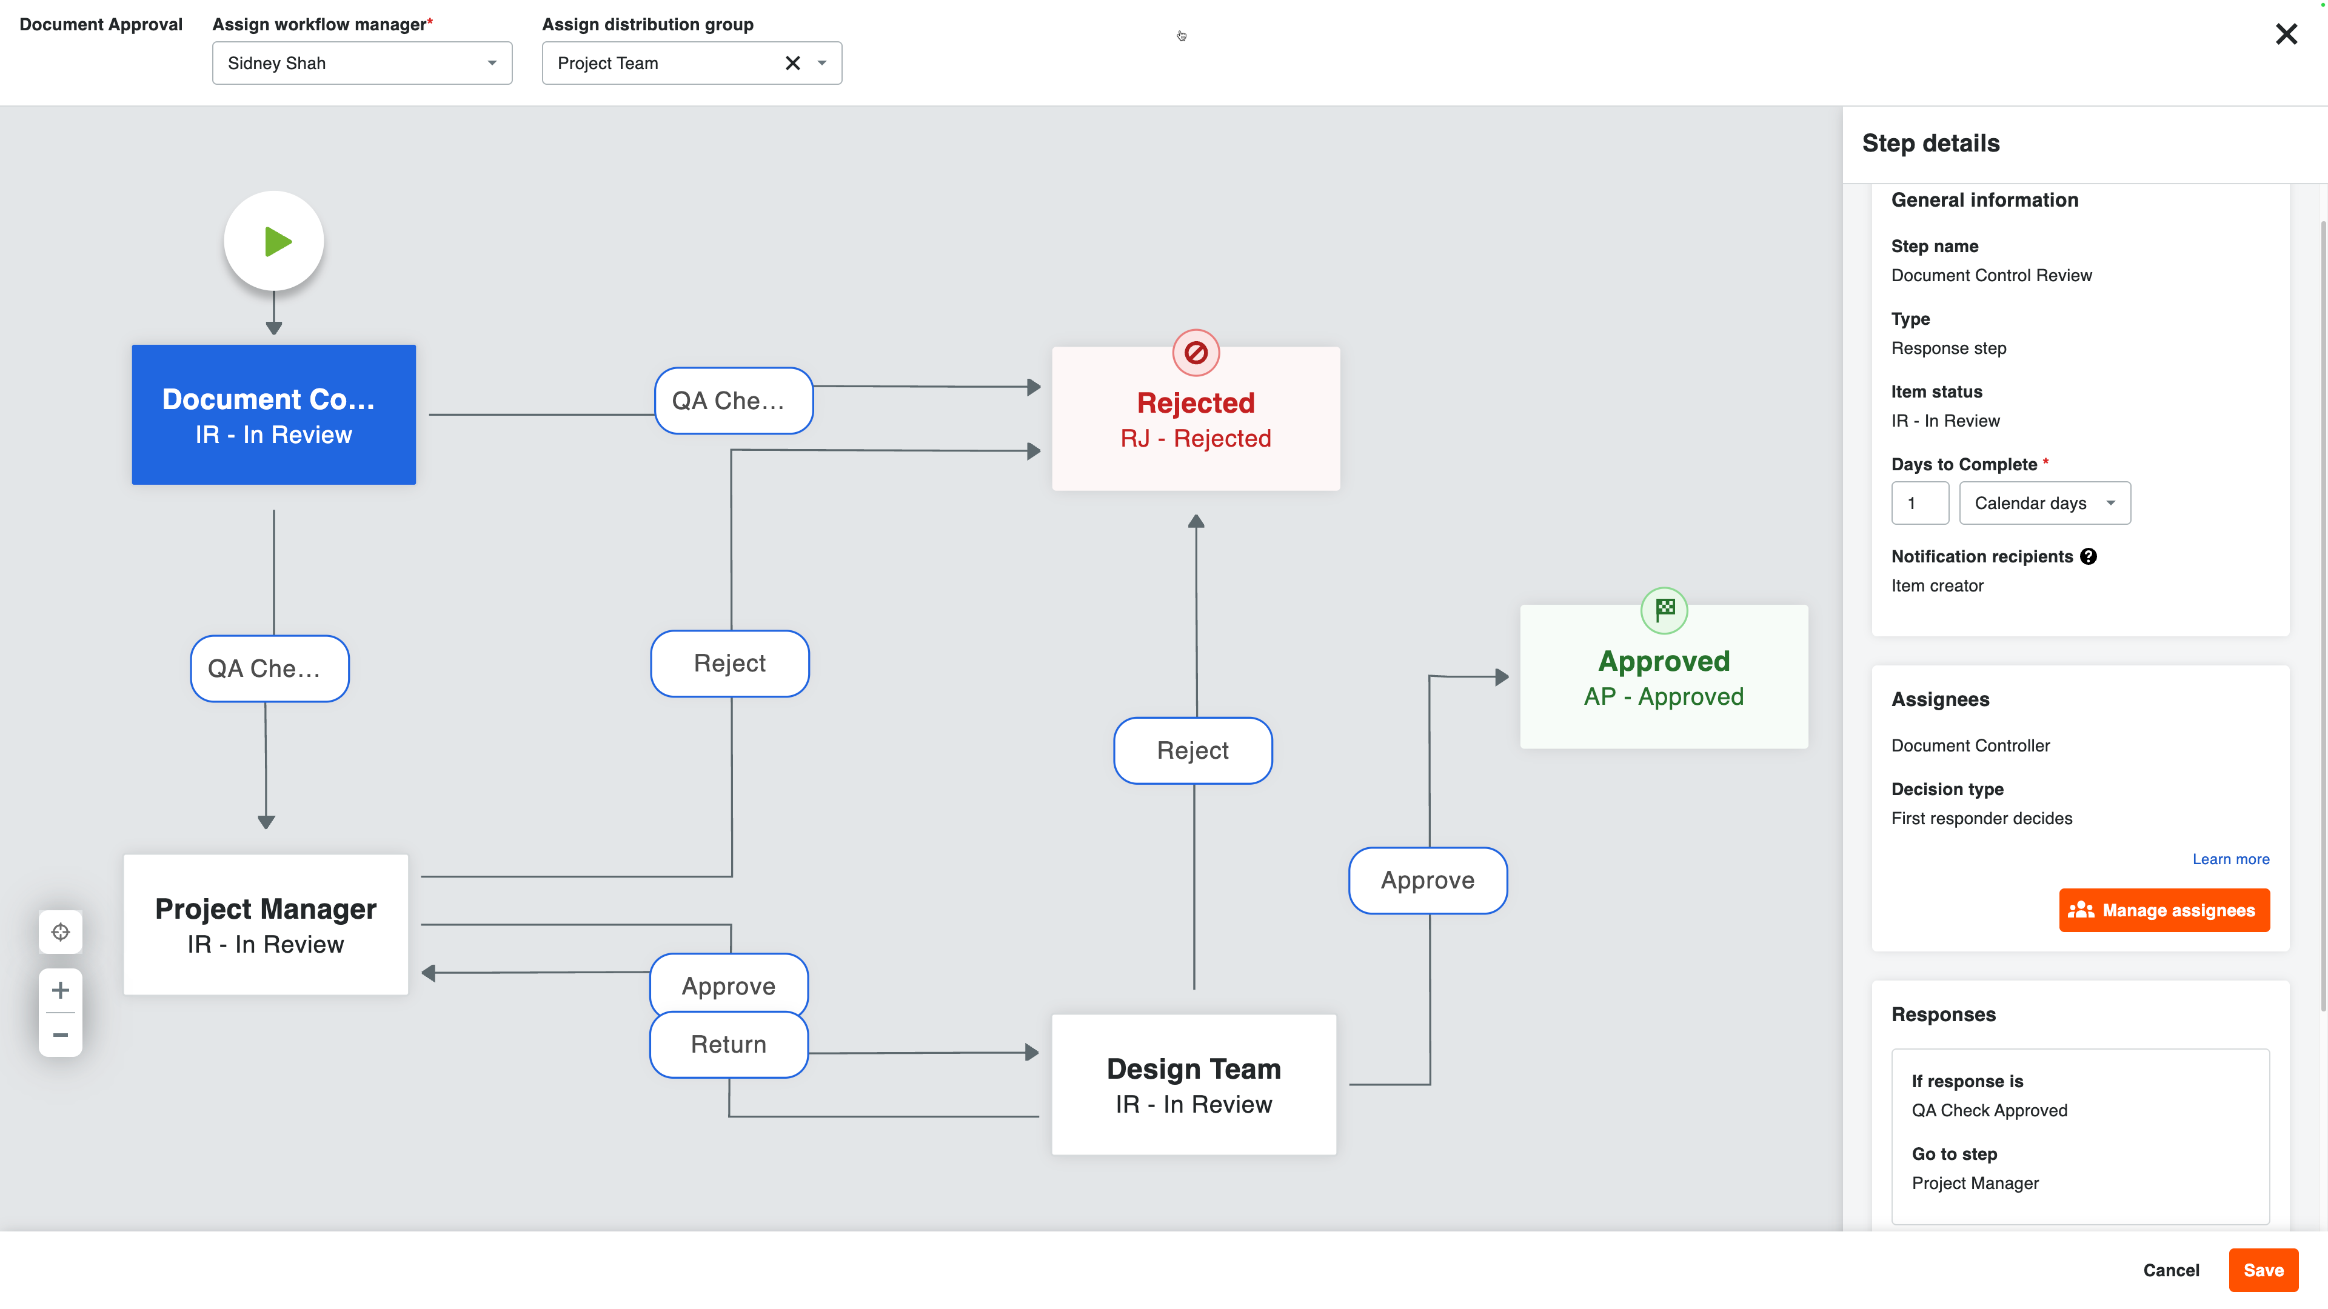
Task: Select the Design Team step node
Action: (x=1194, y=1085)
